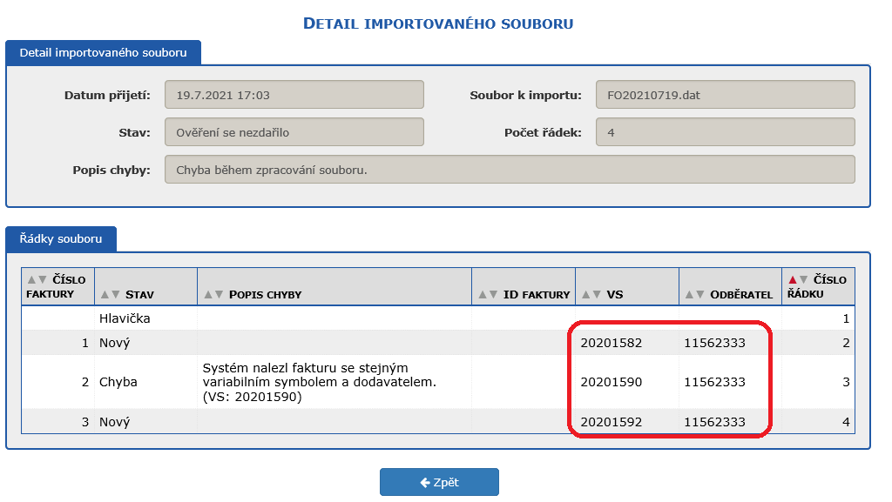Click the Popis chyby column header text
This screenshot has height=502, width=892.
tap(265, 295)
